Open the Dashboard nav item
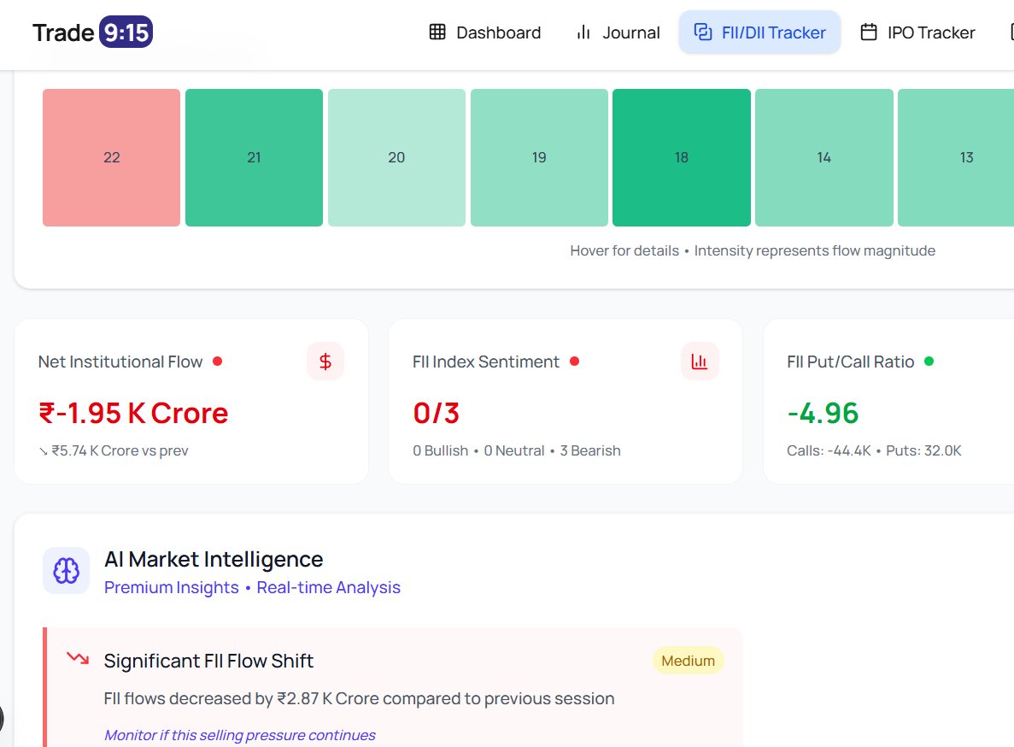Screen dimensions: 1014x747 [x=485, y=32]
